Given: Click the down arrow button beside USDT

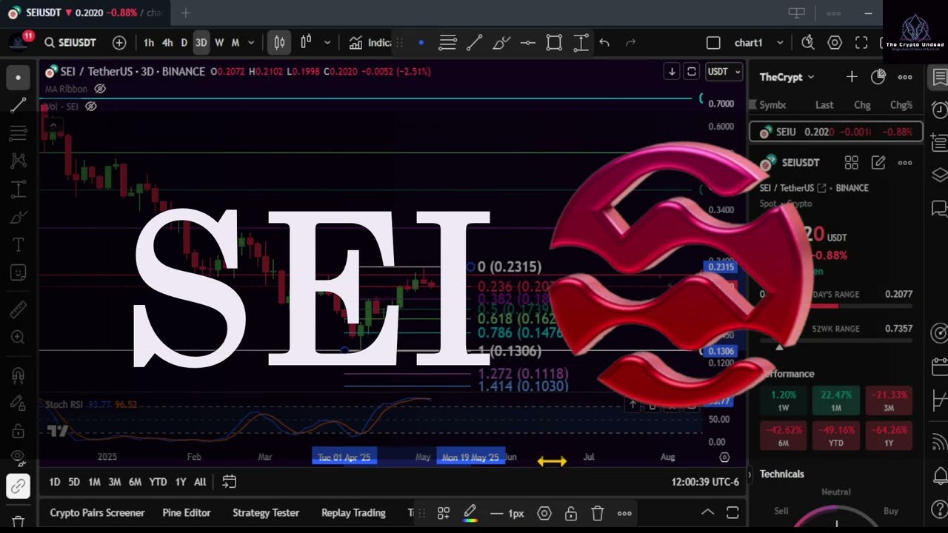Looking at the screenshot, I should 672,72.
